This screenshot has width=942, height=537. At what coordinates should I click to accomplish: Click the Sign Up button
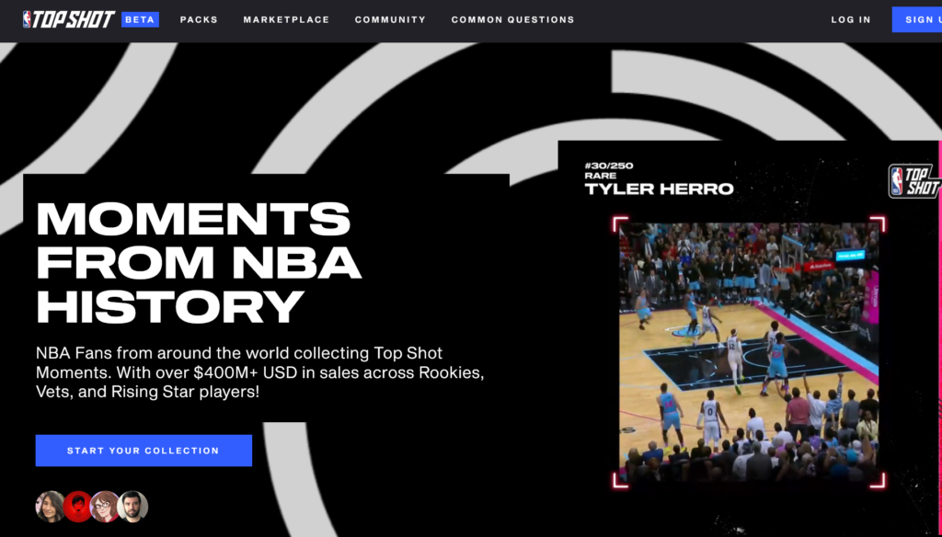917,20
